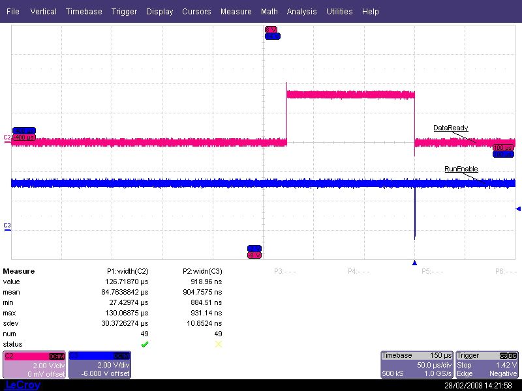Image resolution: width=522 pixels, height=391 pixels.
Task: Select the DataReady trace label
Action: (450, 128)
